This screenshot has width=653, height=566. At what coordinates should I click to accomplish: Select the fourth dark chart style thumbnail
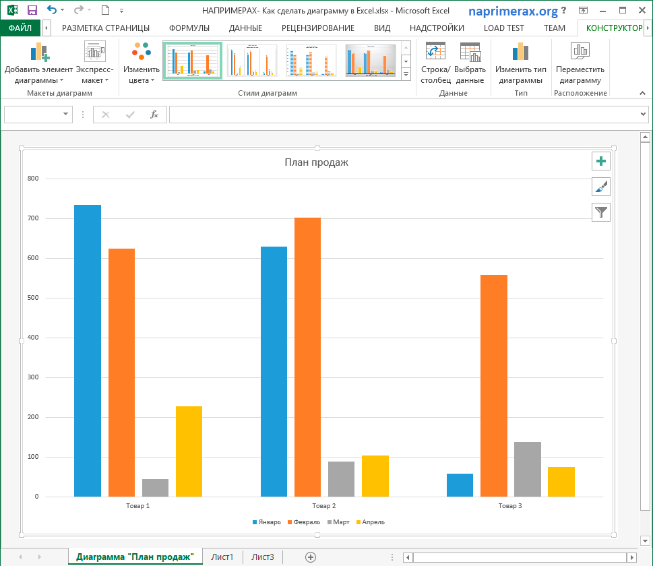pos(371,61)
